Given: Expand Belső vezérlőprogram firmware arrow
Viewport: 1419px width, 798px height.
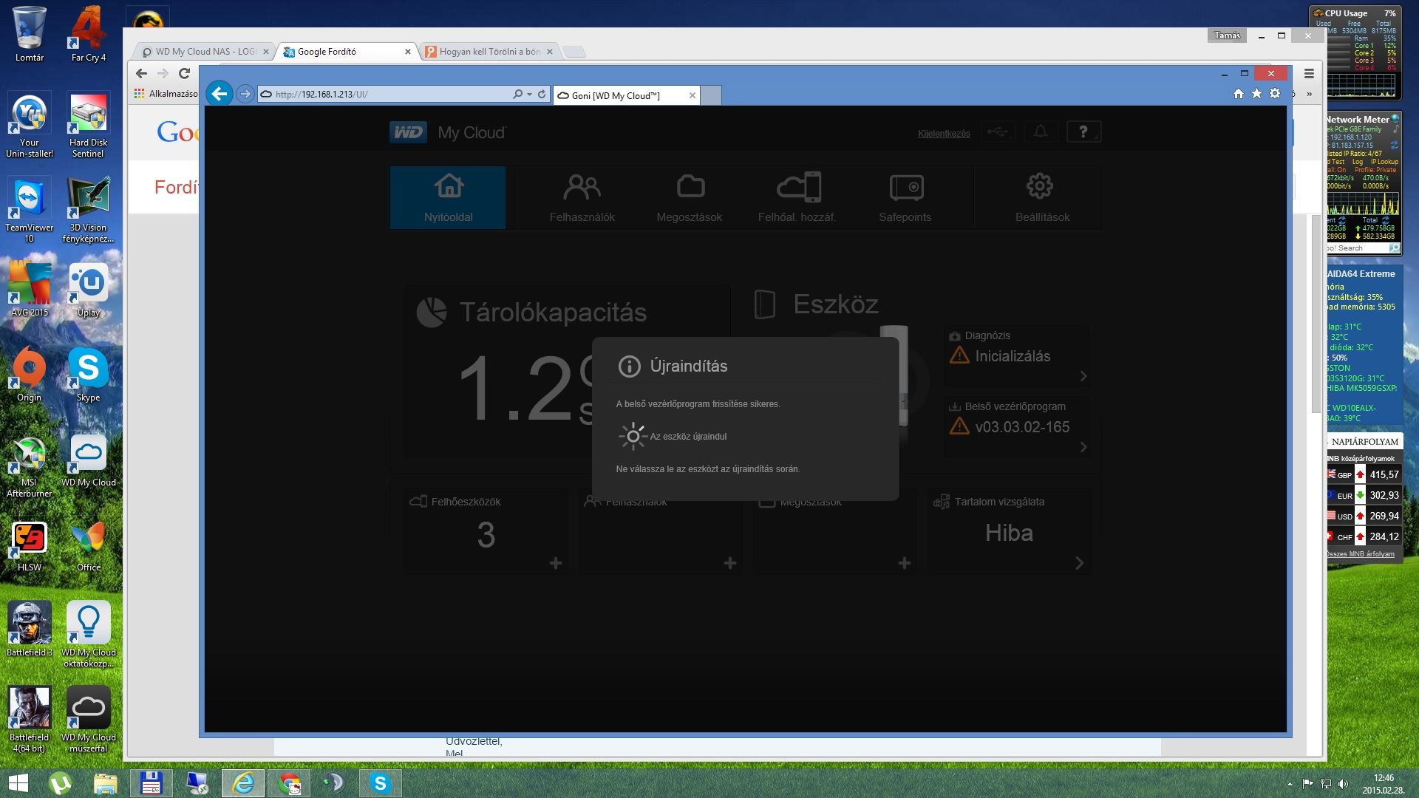Looking at the screenshot, I should click(x=1083, y=447).
